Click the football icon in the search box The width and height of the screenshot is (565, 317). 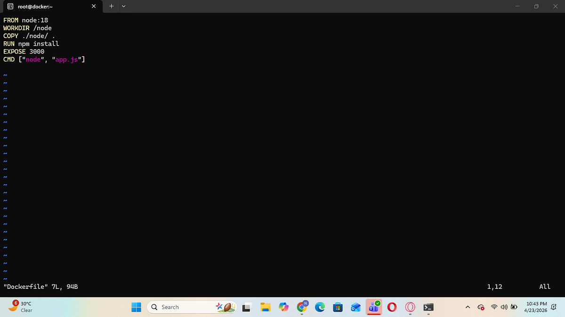(227, 307)
